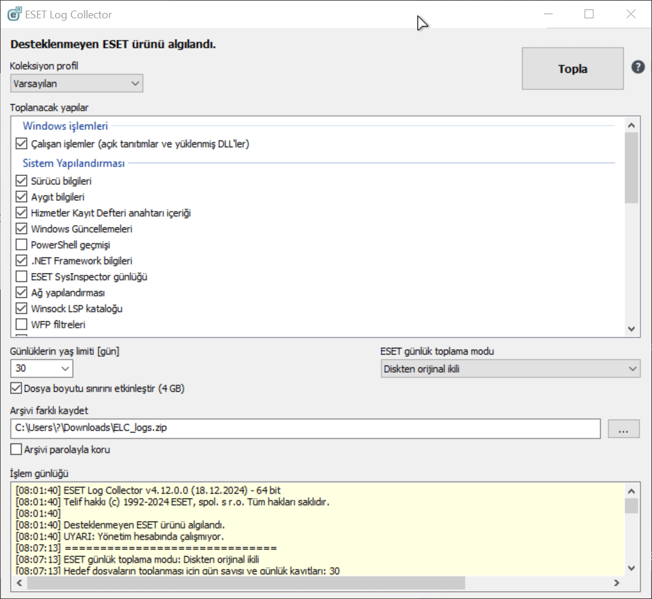Click the Topla button
Viewport: 652px width, 599px height.
pyautogui.click(x=573, y=69)
